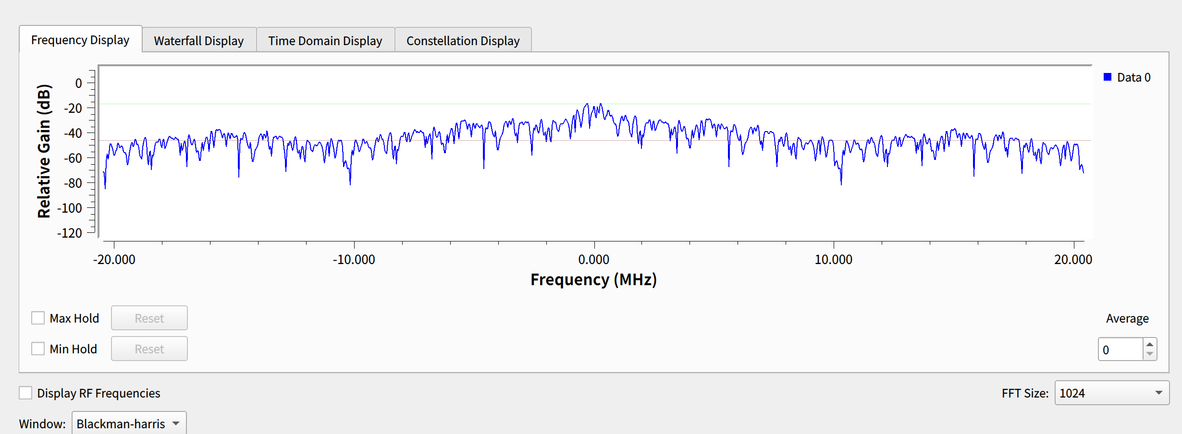Decrease the Average value with down arrow
Screen dimensions: 1182x434
point(1150,354)
